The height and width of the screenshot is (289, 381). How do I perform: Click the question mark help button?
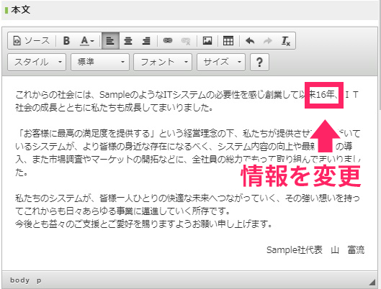tap(259, 62)
